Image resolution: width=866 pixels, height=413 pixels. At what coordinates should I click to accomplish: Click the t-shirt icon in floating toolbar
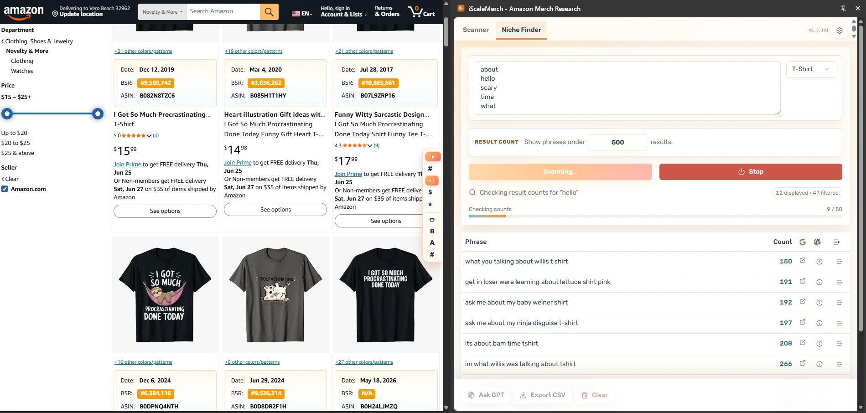point(432,220)
